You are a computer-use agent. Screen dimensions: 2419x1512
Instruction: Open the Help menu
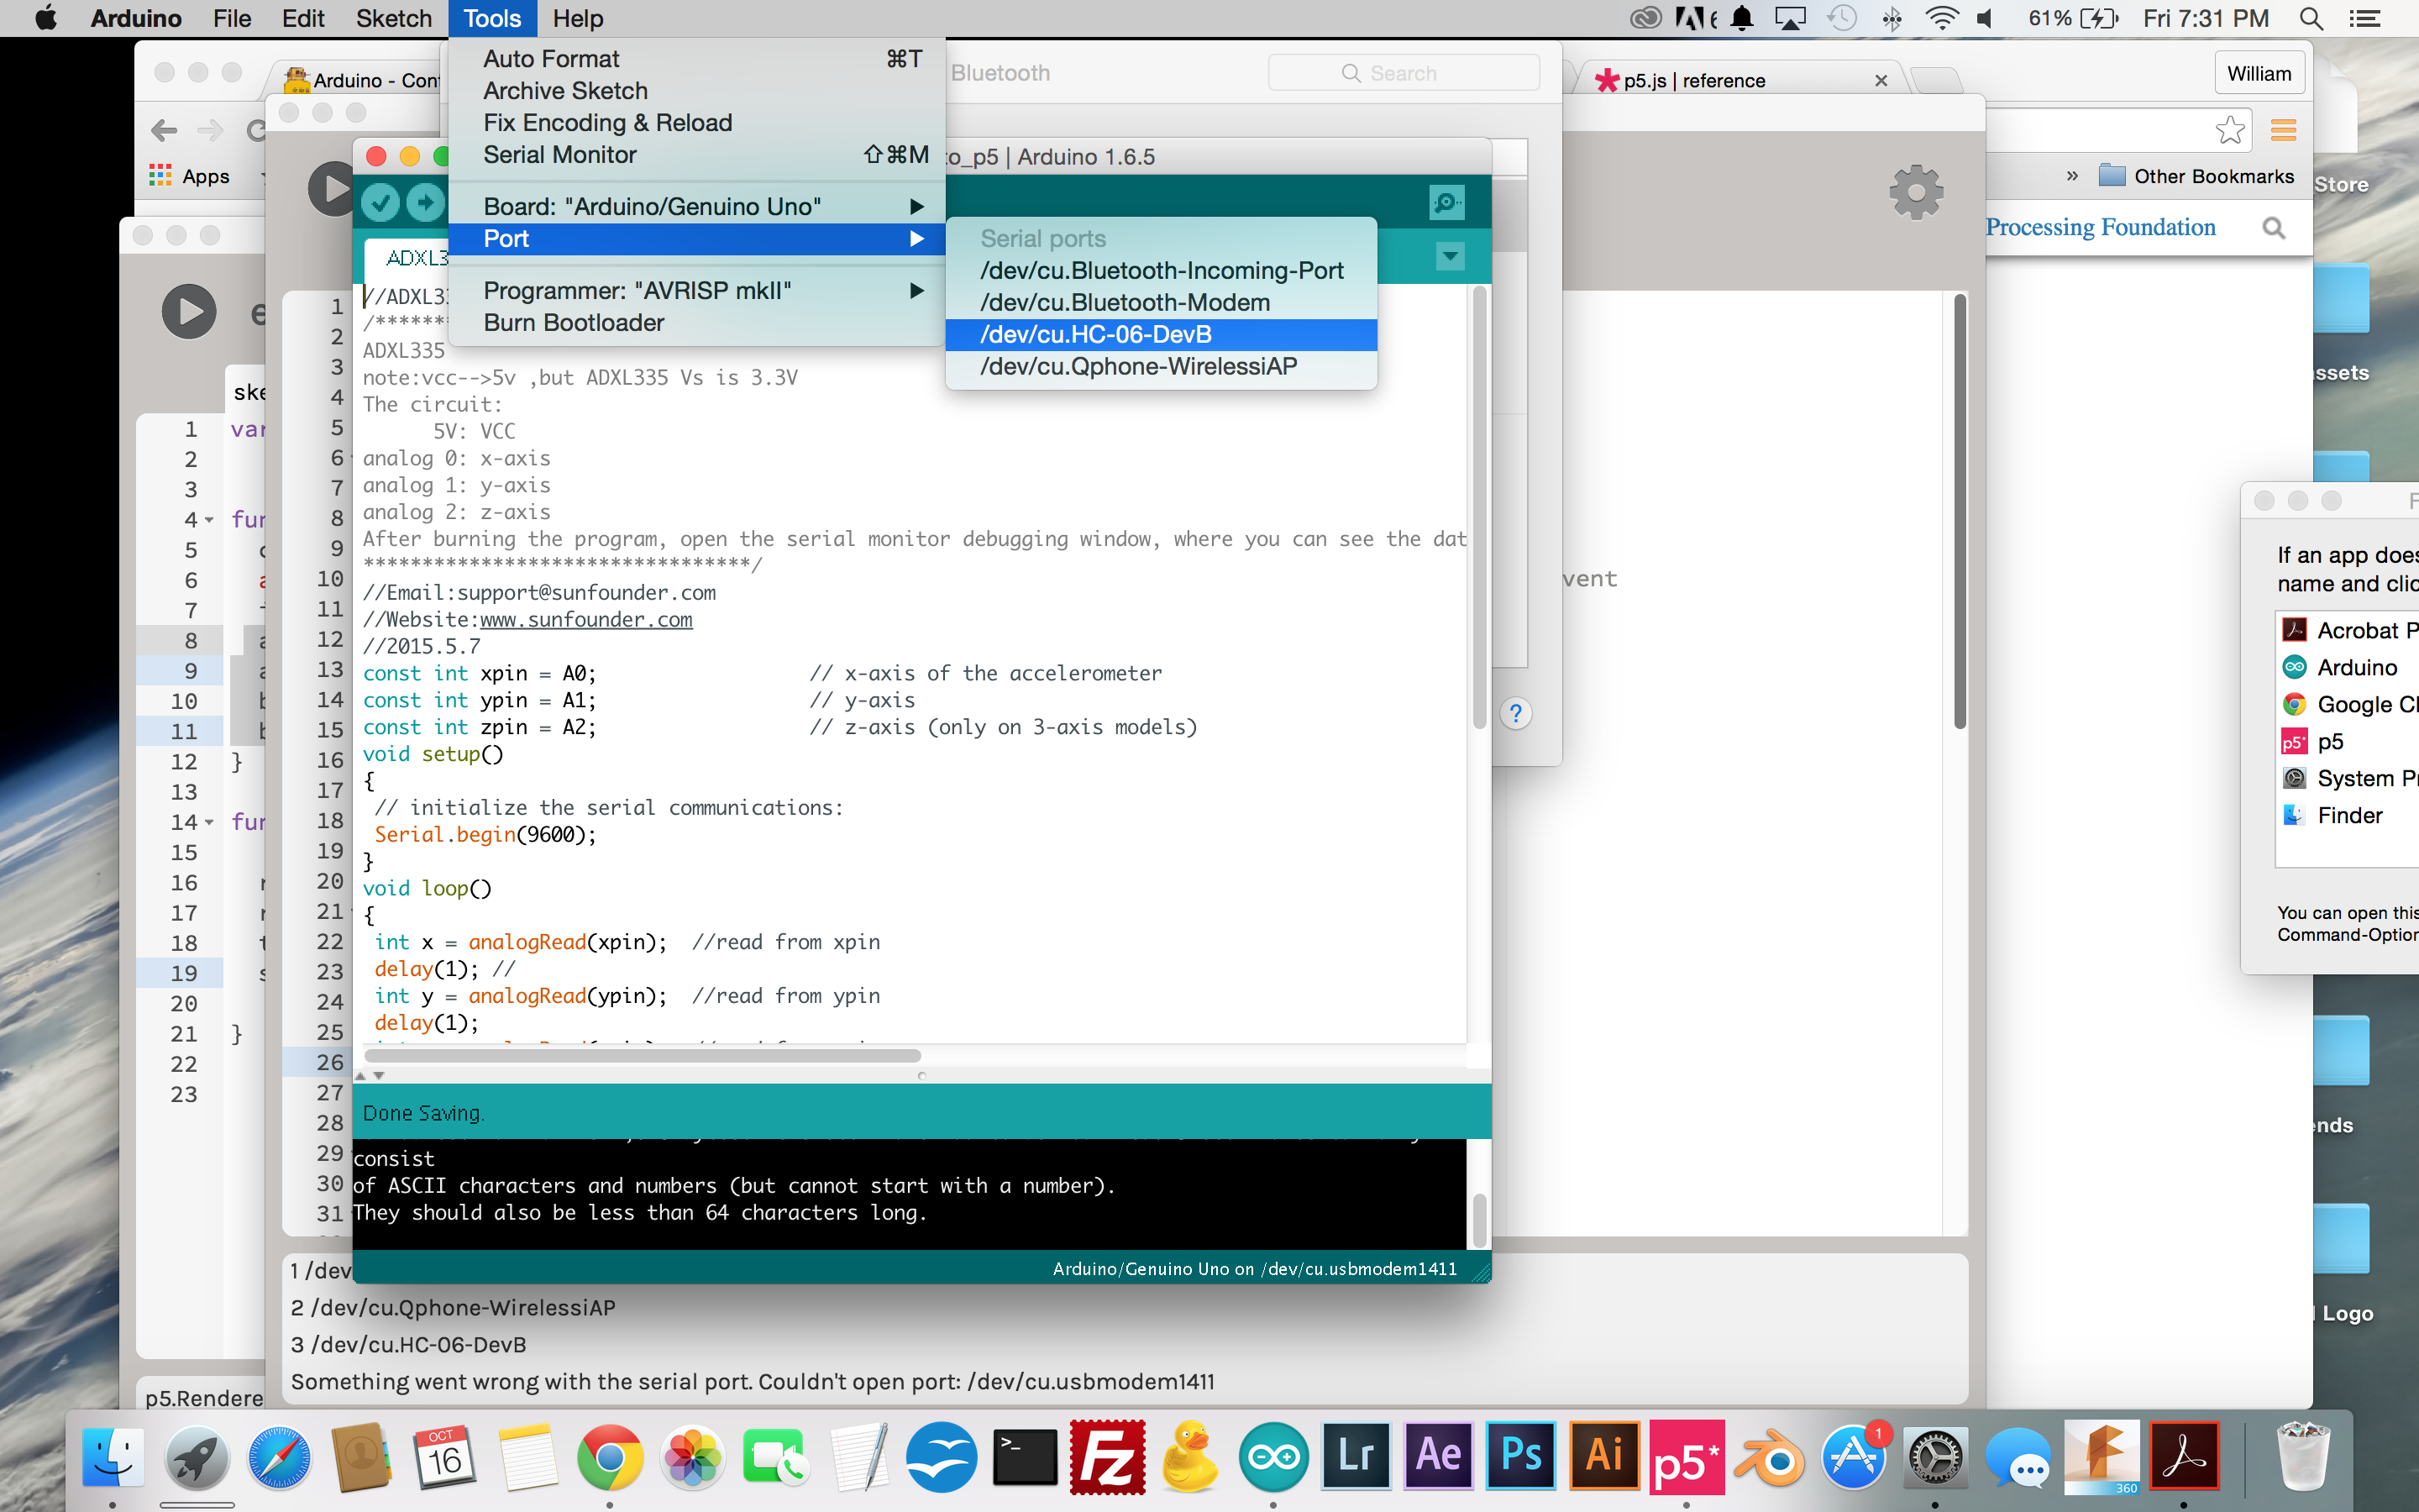pos(578,18)
